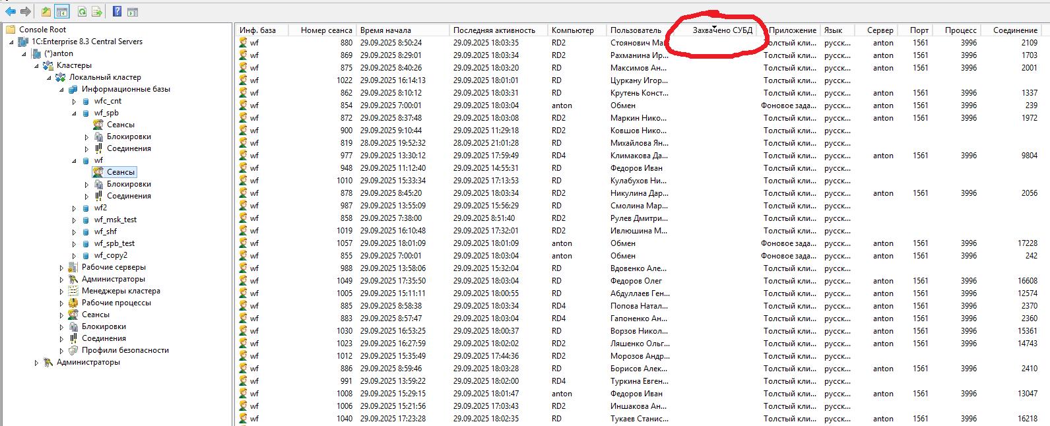Viewport: 1050px width, 426px height.
Task: Toggle Show/Hide Action Pane toolbar button
Action: (133, 11)
